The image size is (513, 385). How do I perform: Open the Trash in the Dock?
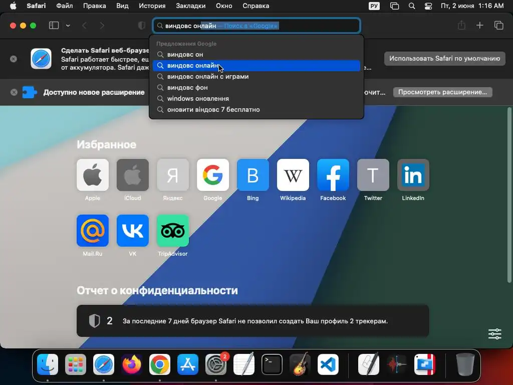[465, 364]
